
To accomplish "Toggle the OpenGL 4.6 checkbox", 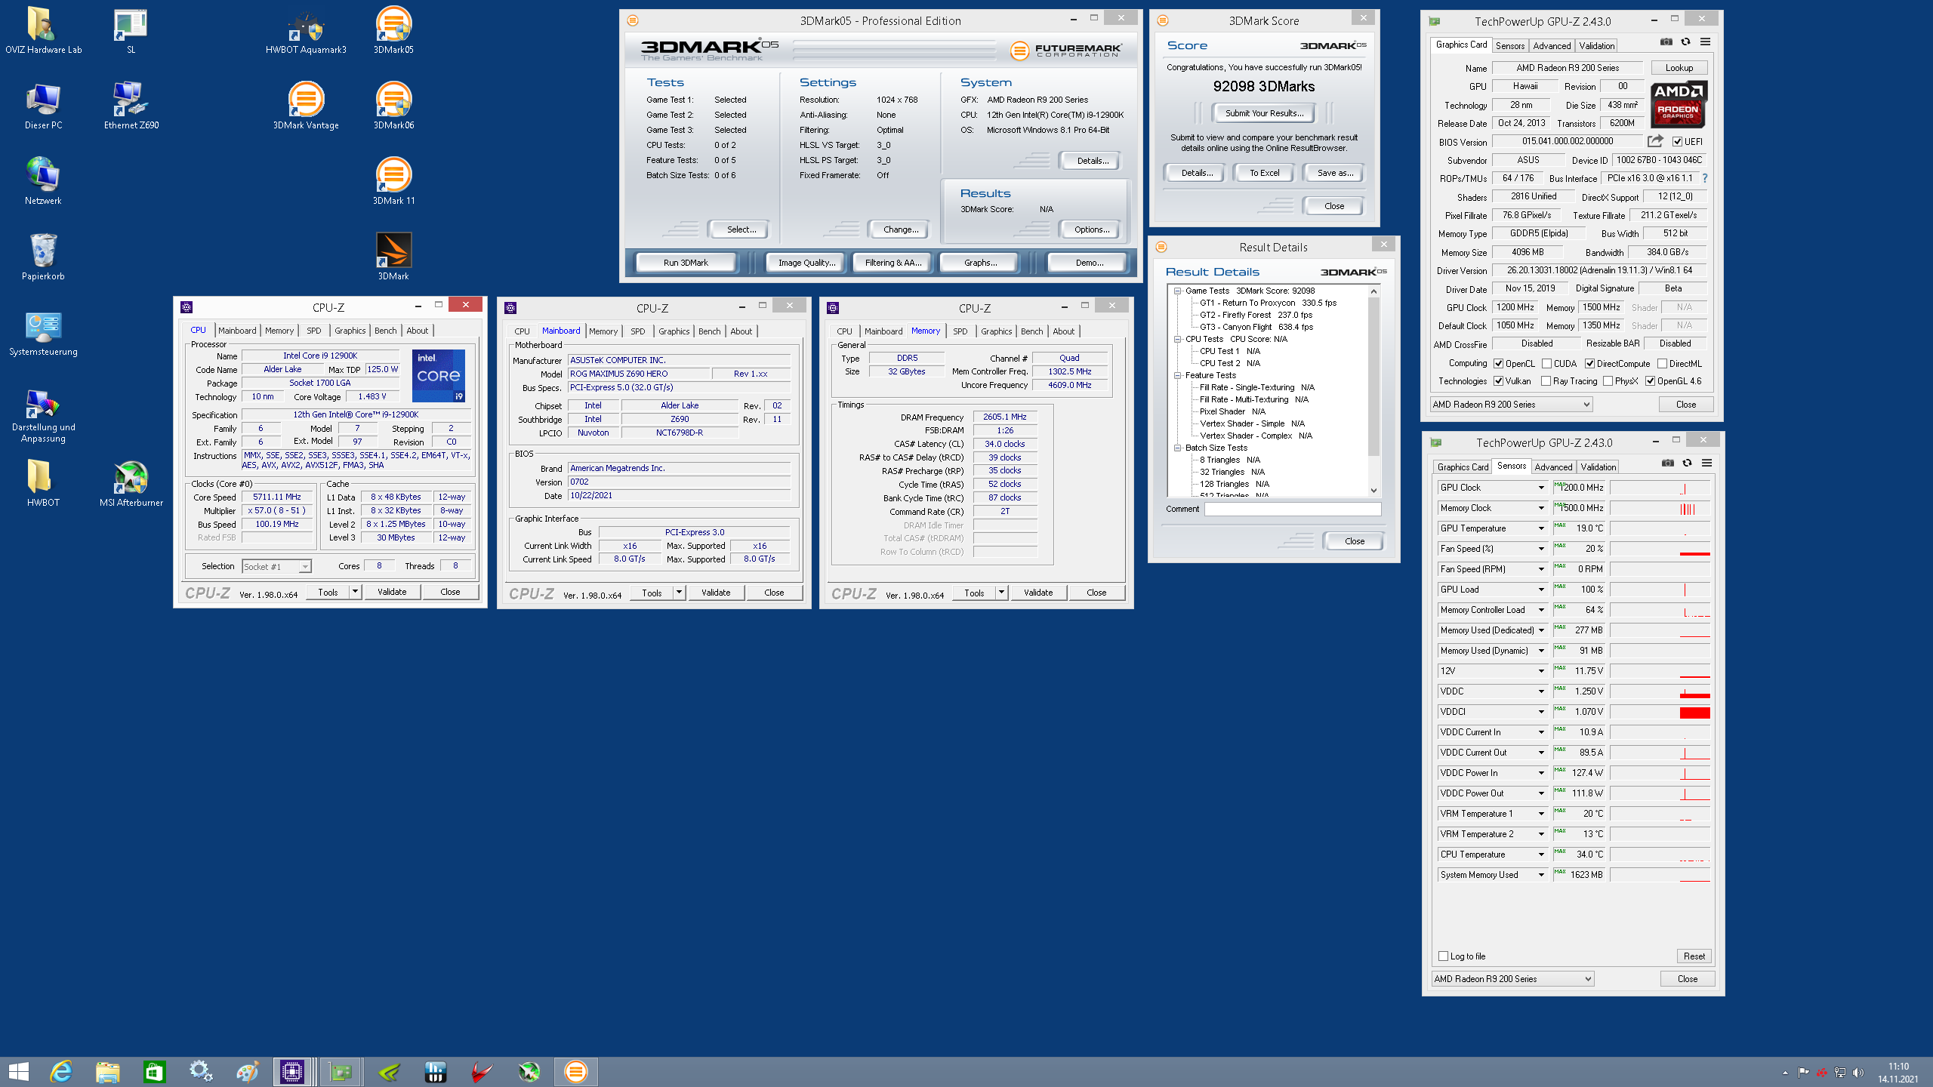I will pyautogui.click(x=1650, y=381).
